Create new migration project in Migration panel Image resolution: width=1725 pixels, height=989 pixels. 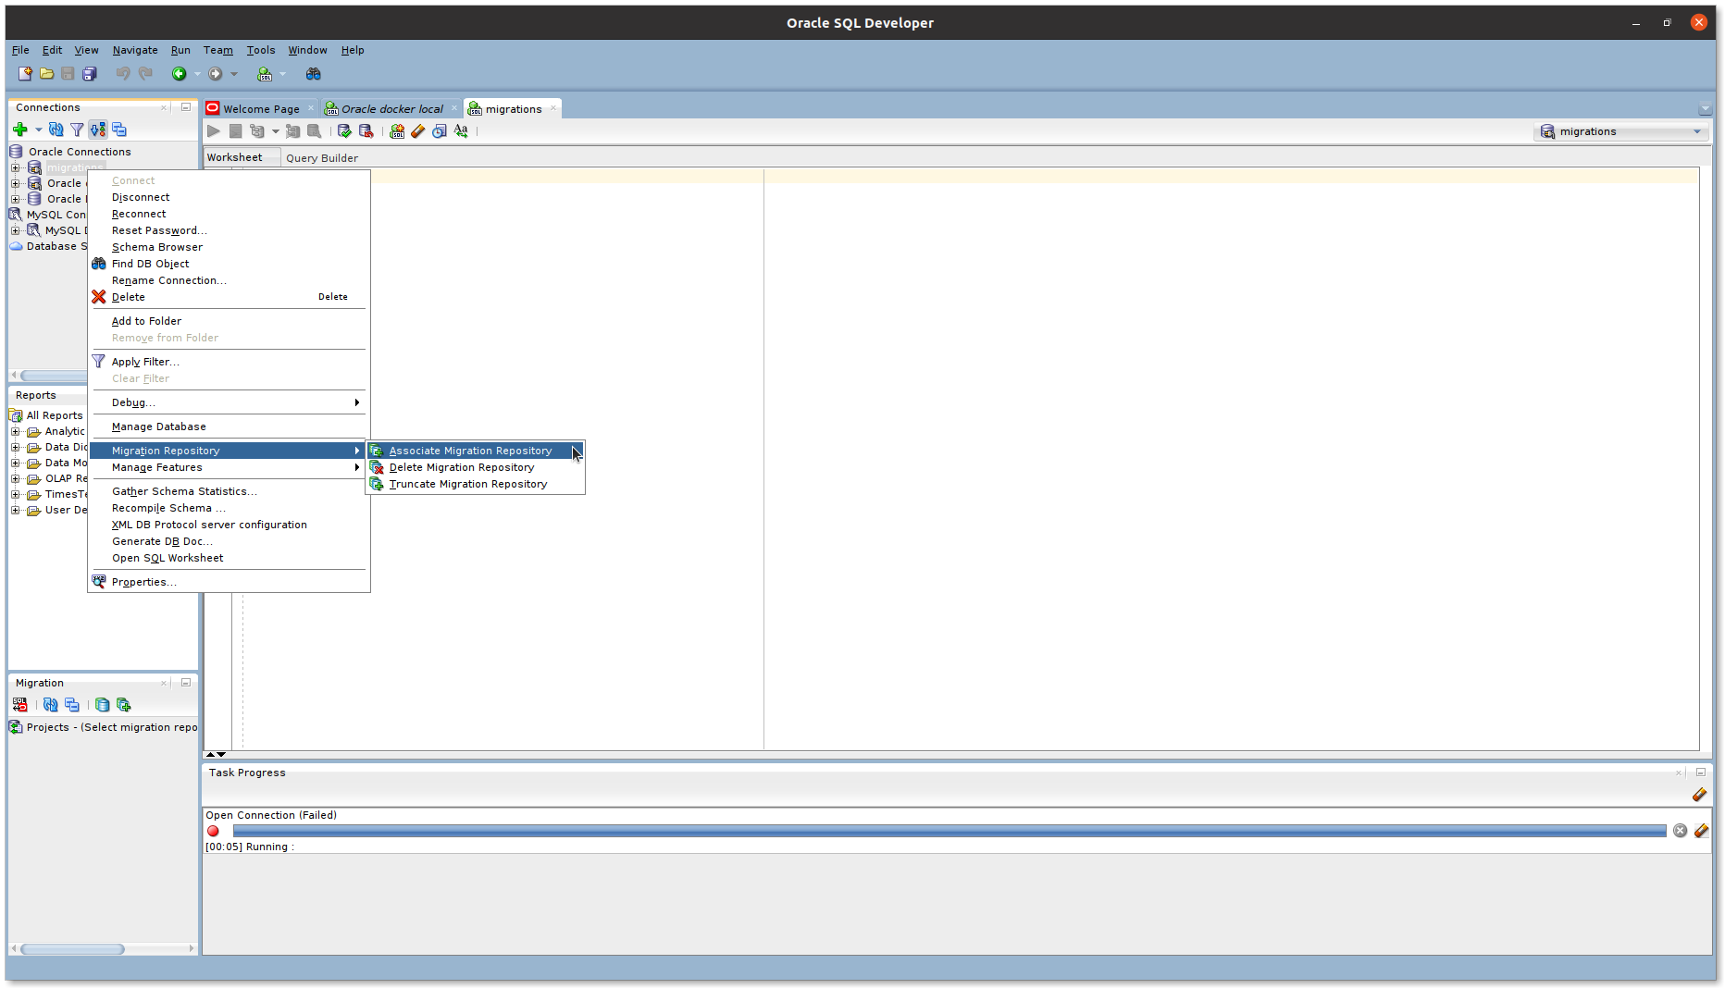(123, 705)
